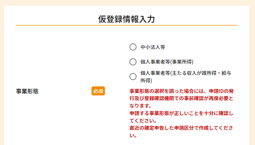
Task: Click the final red い。 text
Action: pos(133,135)
